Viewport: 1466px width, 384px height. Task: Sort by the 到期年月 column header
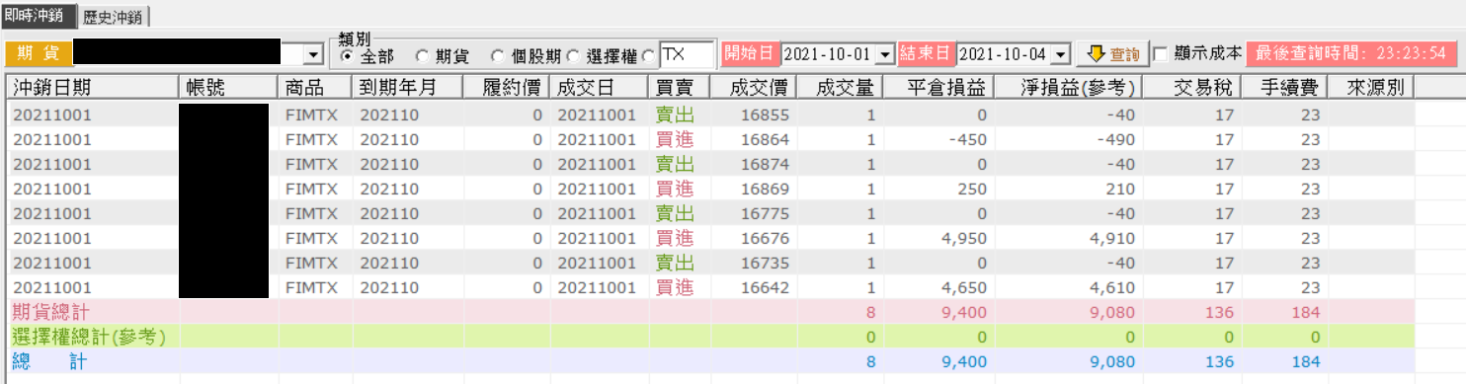point(408,87)
